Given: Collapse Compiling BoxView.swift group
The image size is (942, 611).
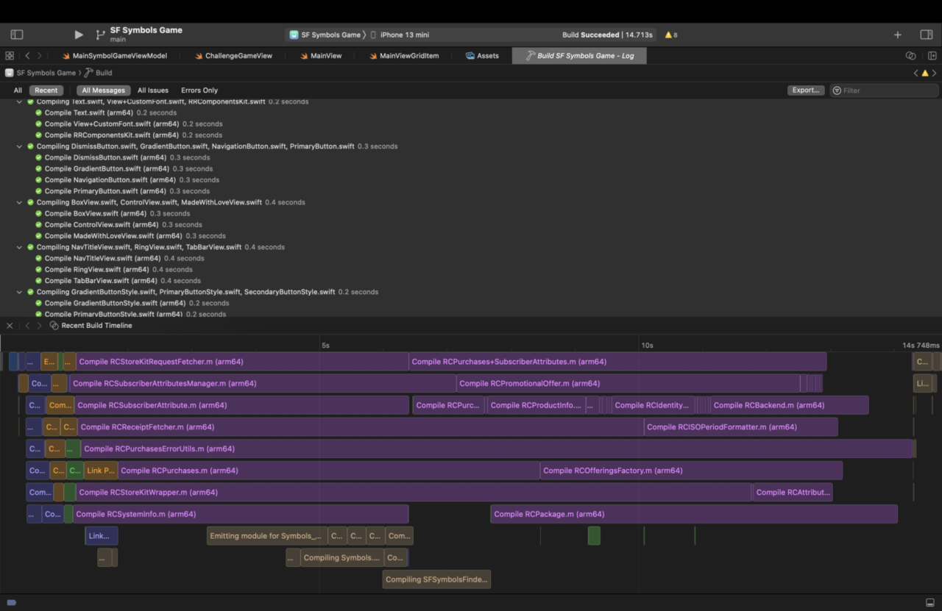Looking at the screenshot, I should [x=20, y=202].
